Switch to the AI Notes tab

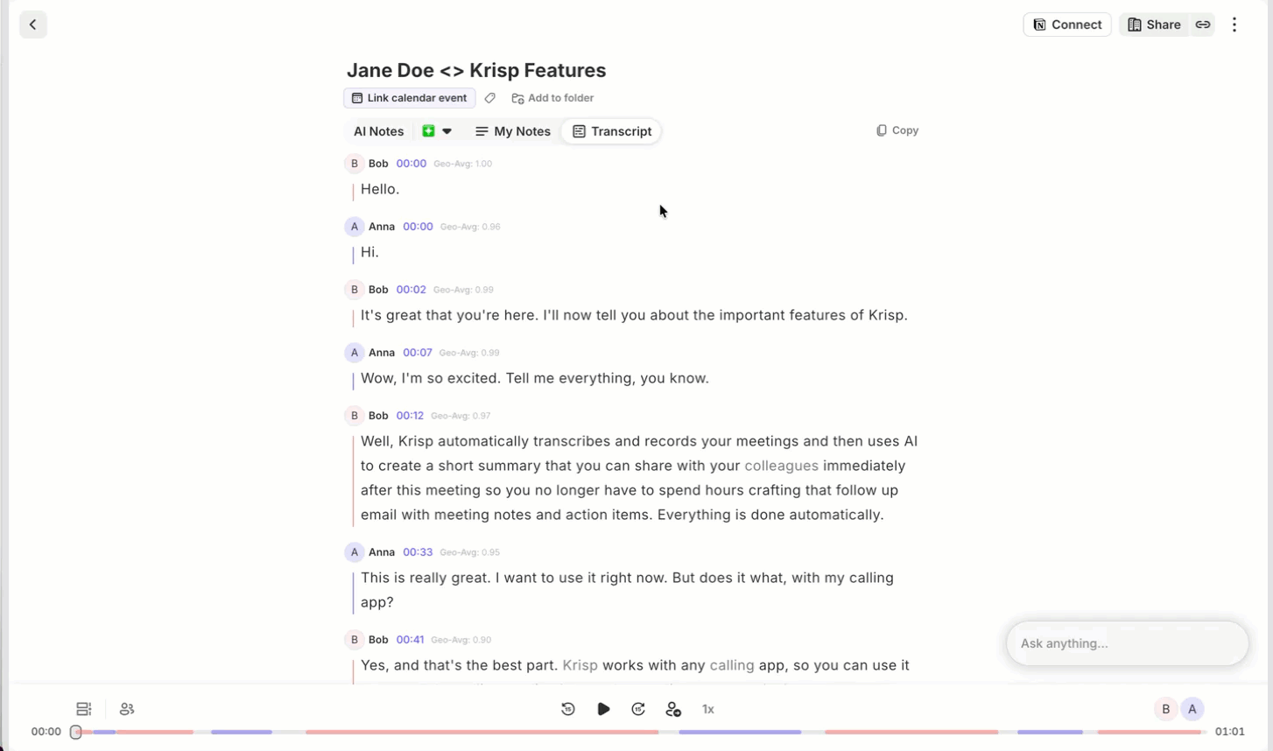click(x=378, y=131)
